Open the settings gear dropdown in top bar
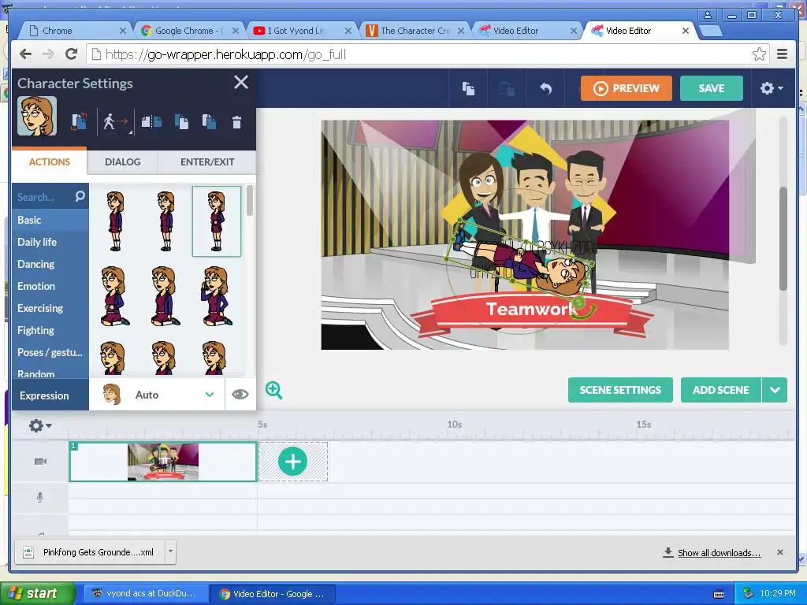The width and height of the screenshot is (807, 605). (x=771, y=88)
